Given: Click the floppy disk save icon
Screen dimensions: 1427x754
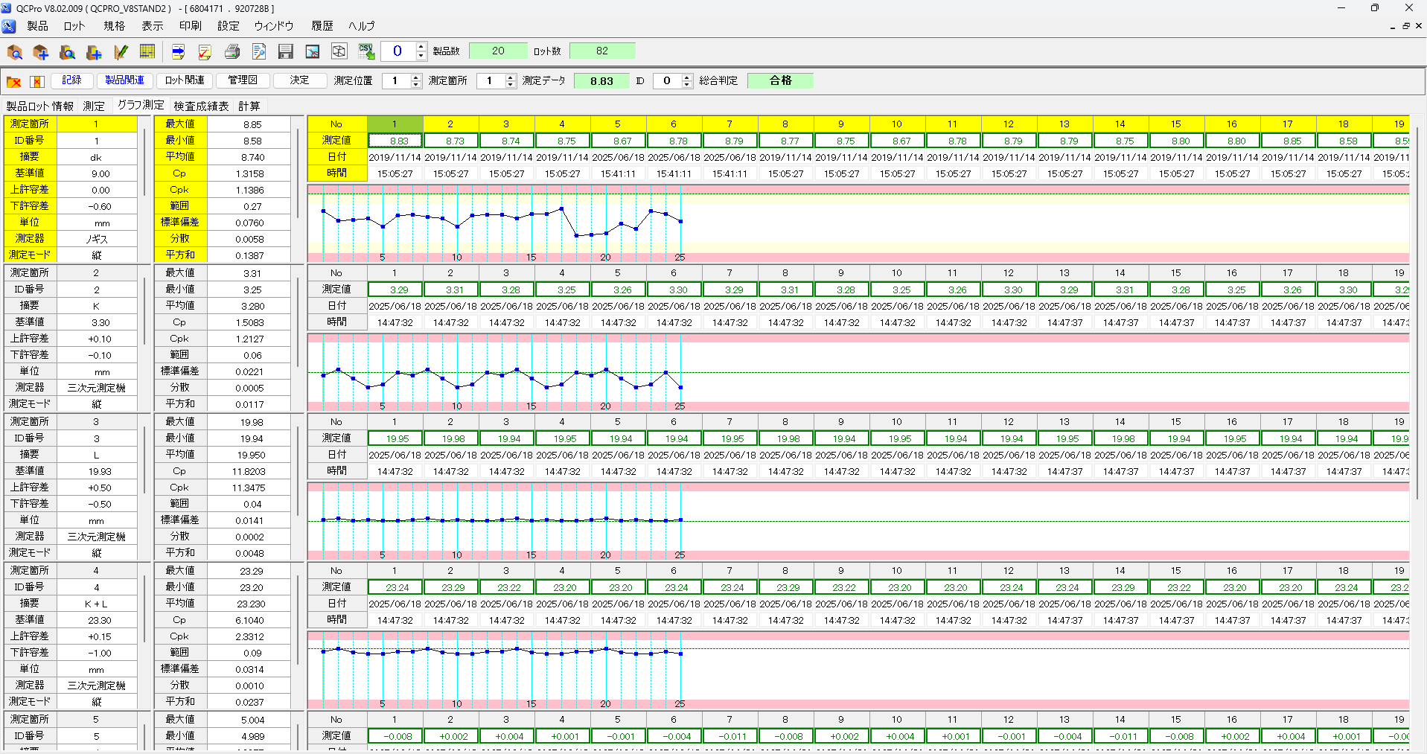Looking at the screenshot, I should pyautogui.click(x=286, y=51).
